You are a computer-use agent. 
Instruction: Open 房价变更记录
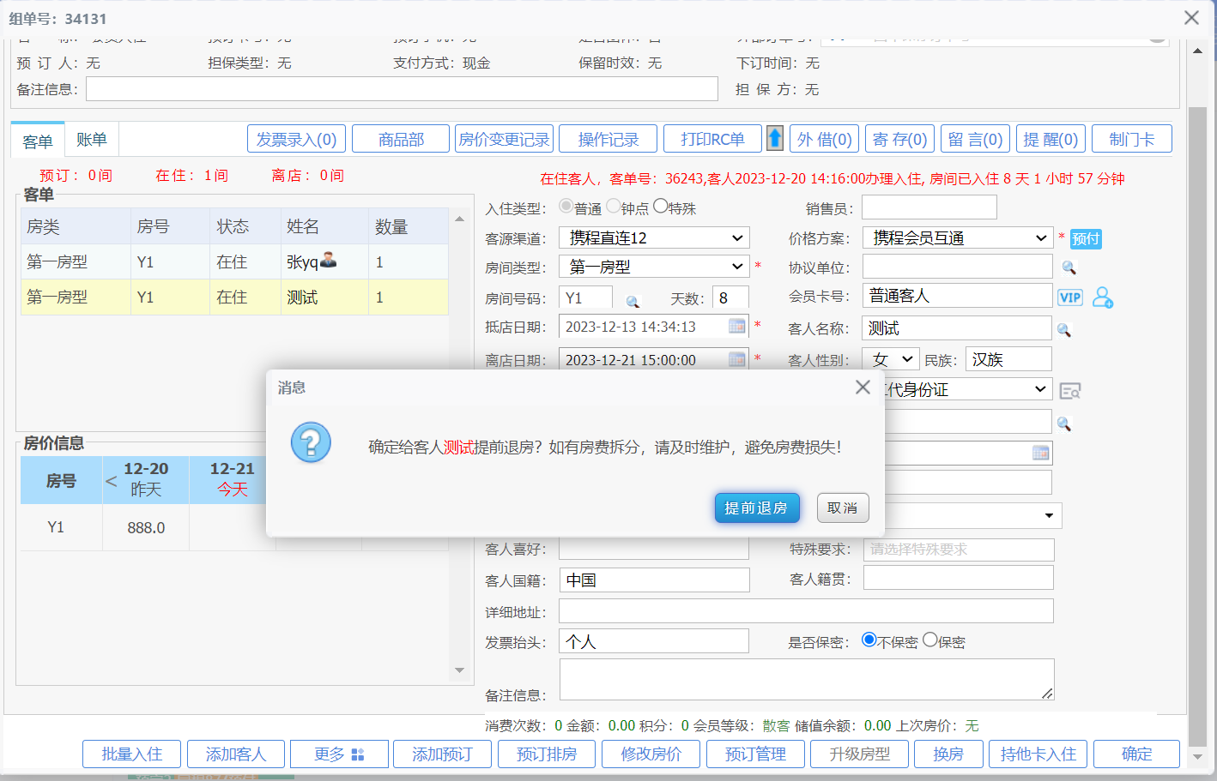pos(504,139)
